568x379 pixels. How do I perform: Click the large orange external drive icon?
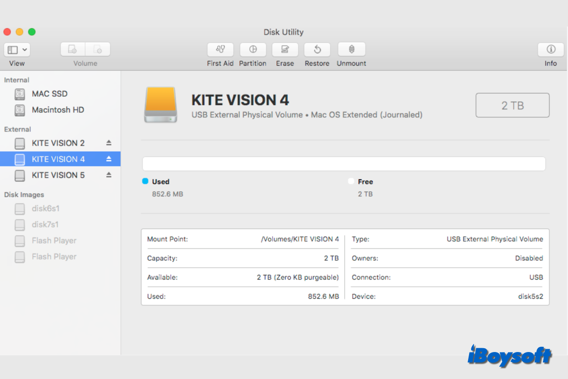161,105
